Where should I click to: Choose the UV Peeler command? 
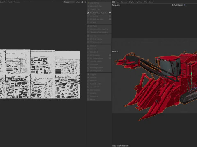pos(99,26)
